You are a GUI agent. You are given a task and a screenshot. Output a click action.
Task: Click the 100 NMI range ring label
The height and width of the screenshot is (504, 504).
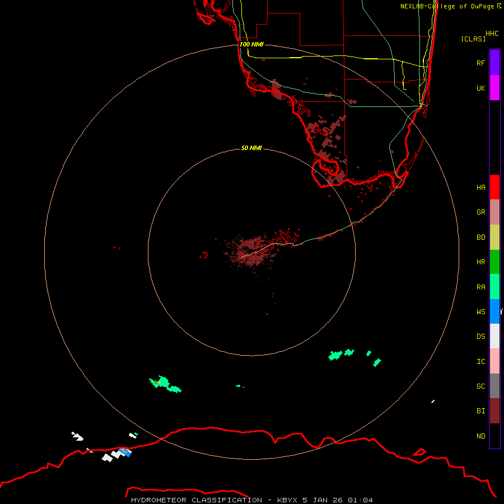pyautogui.click(x=251, y=44)
